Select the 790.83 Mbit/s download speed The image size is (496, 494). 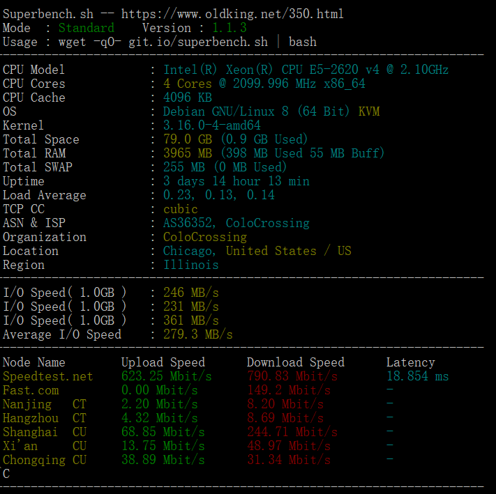292,376
